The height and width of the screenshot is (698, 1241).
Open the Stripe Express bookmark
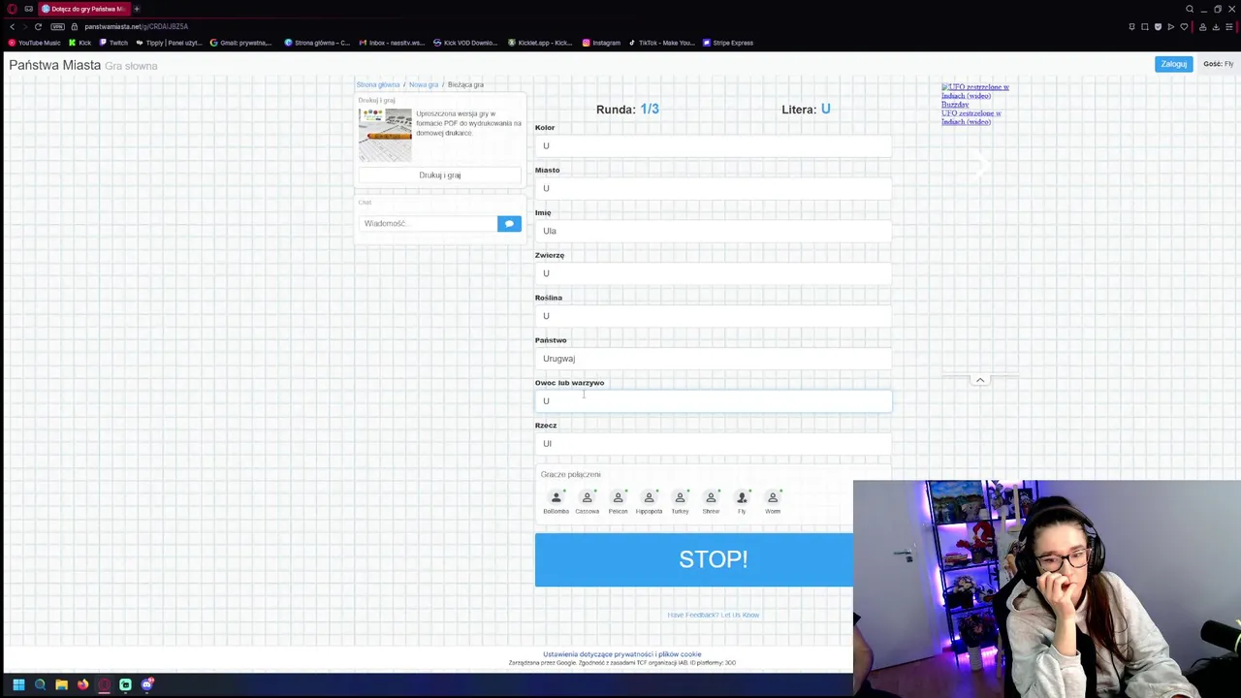click(728, 43)
